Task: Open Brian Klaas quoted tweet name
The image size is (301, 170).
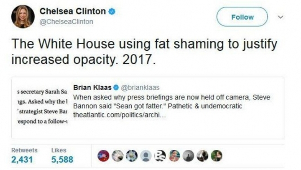Action: tap(92, 88)
